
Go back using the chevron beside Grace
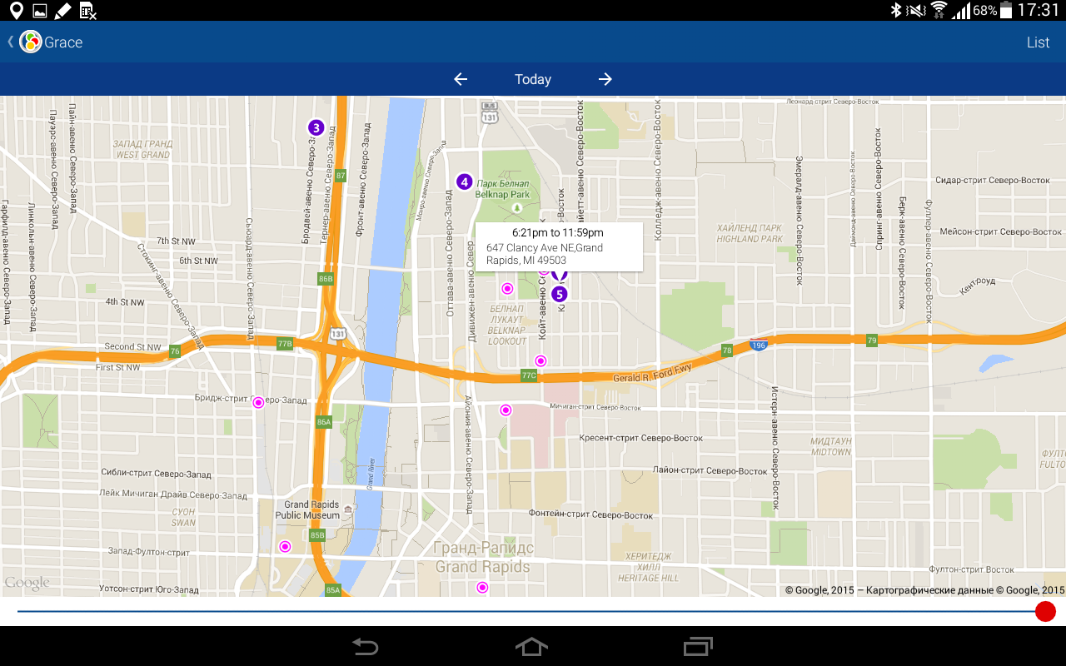click(11, 42)
